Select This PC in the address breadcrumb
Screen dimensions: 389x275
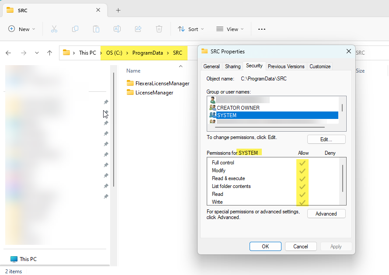87,52
